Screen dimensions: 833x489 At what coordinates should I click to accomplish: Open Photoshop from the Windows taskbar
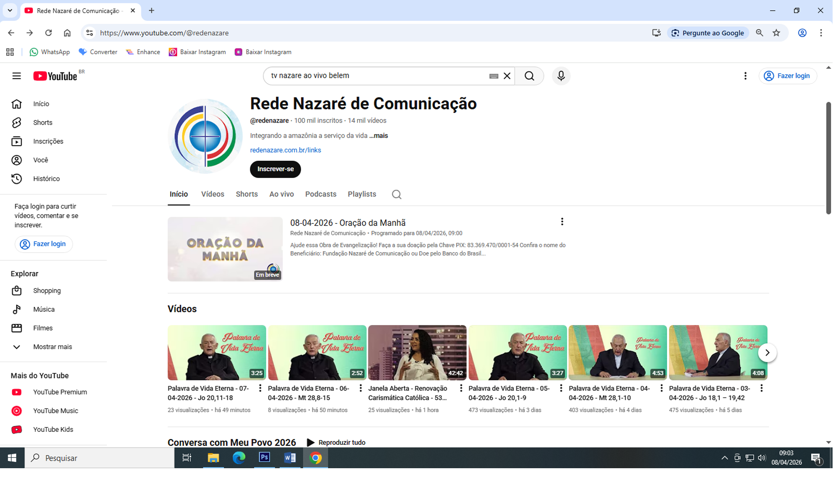pos(264,457)
